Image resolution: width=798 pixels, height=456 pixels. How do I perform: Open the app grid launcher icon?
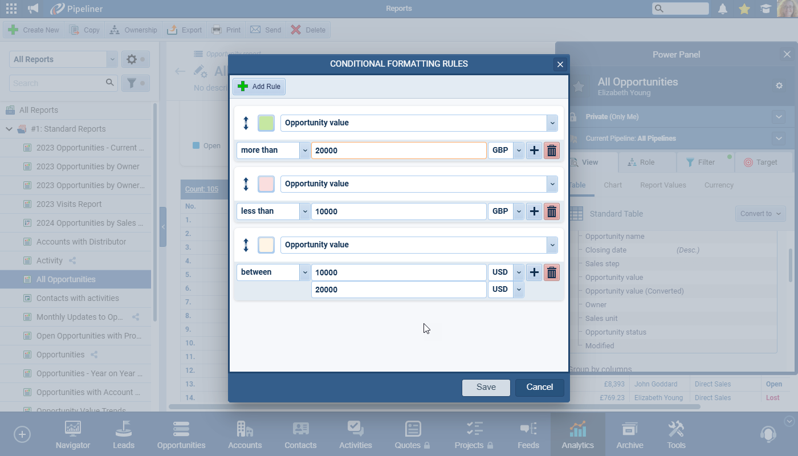tap(11, 9)
